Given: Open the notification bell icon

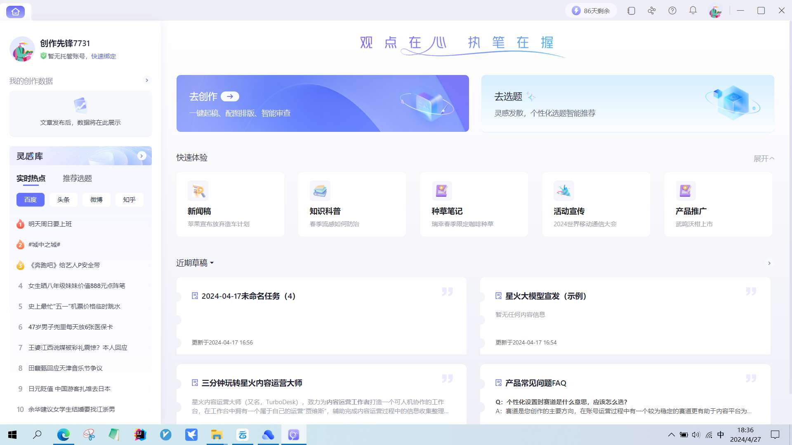Looking at the screenshot, I should (693, 11).
